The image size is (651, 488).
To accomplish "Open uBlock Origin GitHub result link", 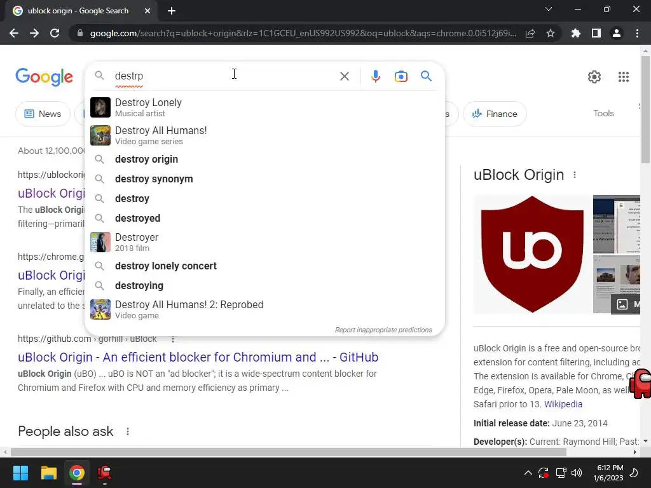I will [x=198, y=357].
